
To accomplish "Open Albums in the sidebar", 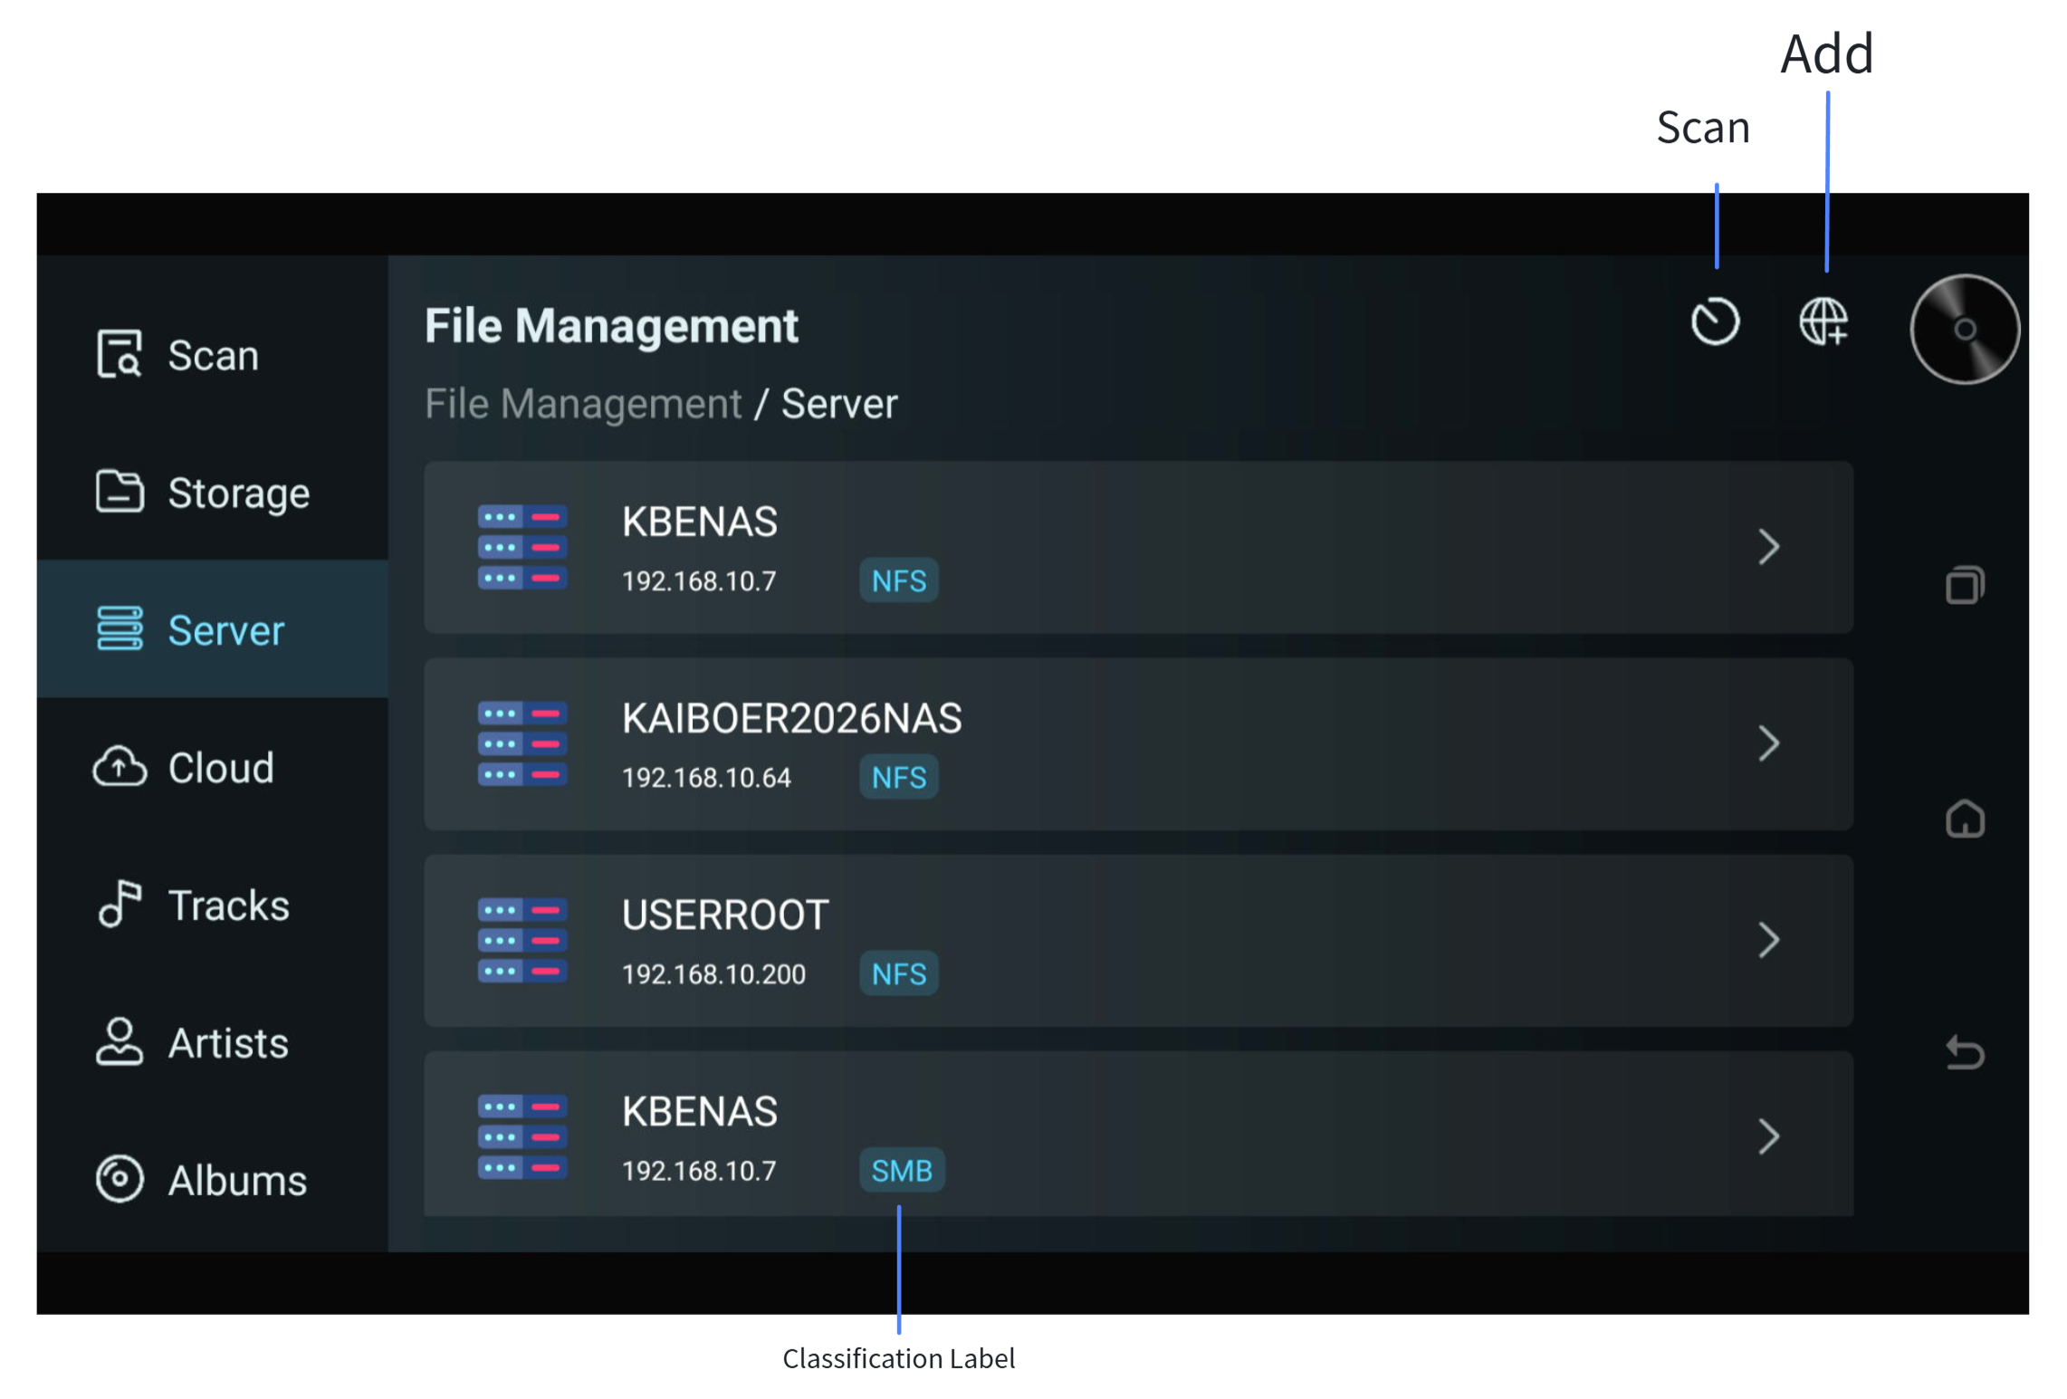I will pos(213,1180).
